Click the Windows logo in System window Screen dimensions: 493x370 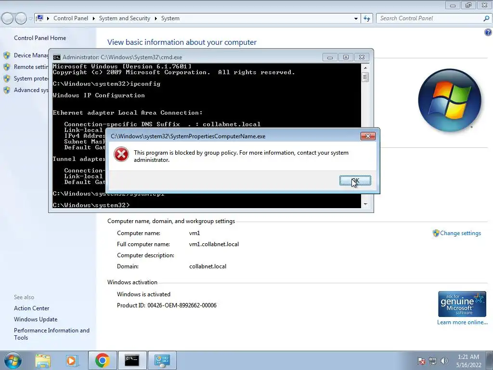click(450, 100)
